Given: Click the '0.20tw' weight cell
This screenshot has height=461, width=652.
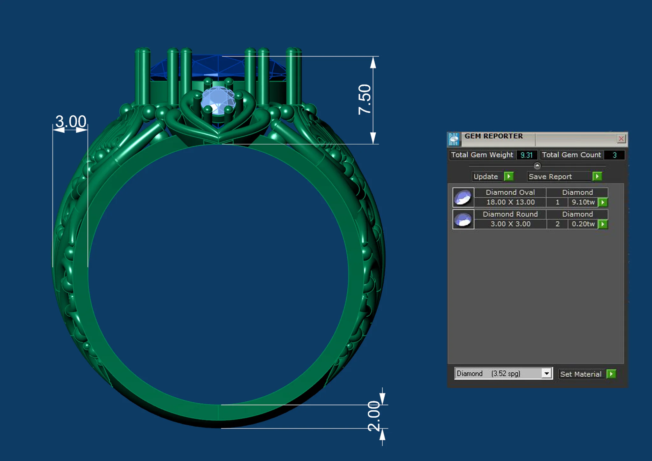Looking at the screenshot, I should (x=583, y=224).
